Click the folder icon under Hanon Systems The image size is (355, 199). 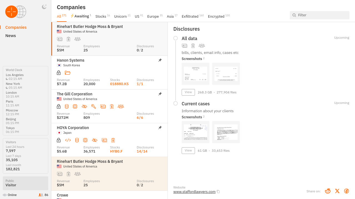pos(67,73)
